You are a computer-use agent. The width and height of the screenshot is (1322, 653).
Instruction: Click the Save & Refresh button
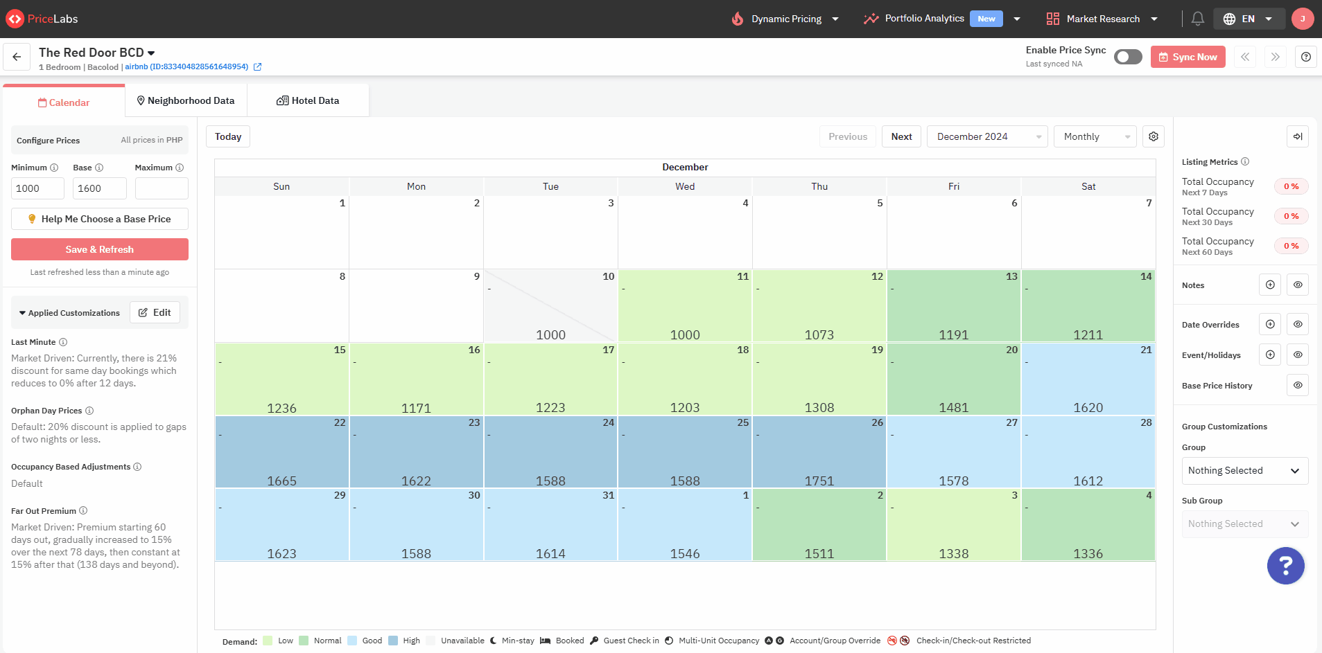click(100, 249)
